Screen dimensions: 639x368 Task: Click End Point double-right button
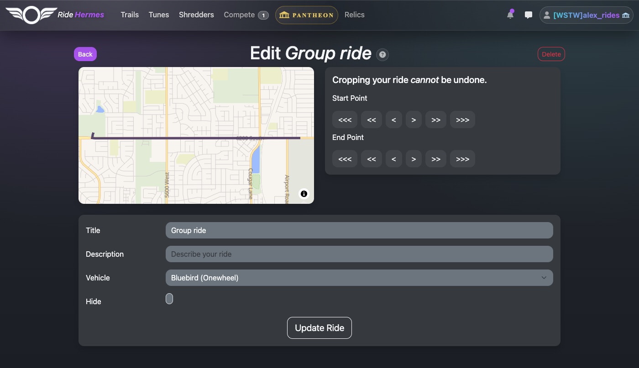[x=436, y=159]
